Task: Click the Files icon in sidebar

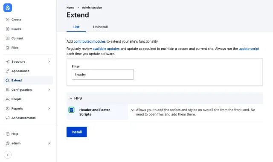Action: click(x=8, y=48)
